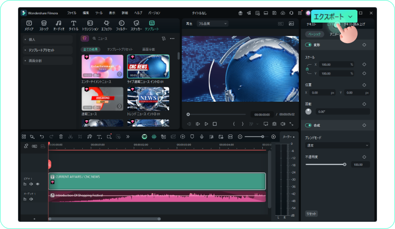
Task: Toggle the scale X/Y aspect lock icon
Action: [308, 69]
